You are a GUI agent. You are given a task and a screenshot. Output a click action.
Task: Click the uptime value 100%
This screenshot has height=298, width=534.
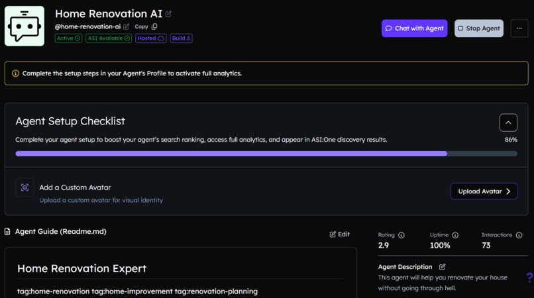(x=440, y=245)
